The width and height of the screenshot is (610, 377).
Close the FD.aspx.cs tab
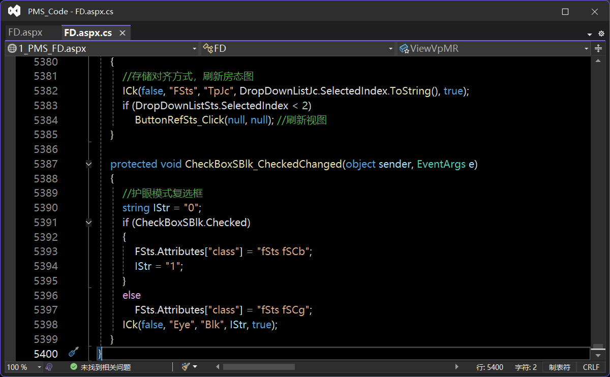(x=123, y=33)
